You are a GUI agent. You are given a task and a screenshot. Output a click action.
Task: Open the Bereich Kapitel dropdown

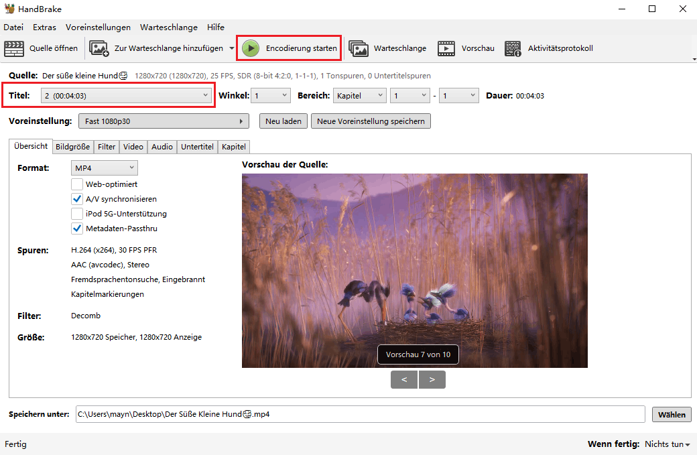click(x=359, y=96)
